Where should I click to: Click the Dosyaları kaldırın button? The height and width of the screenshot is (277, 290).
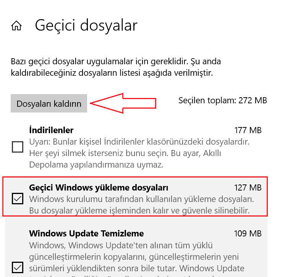click(x=49, y=103)
